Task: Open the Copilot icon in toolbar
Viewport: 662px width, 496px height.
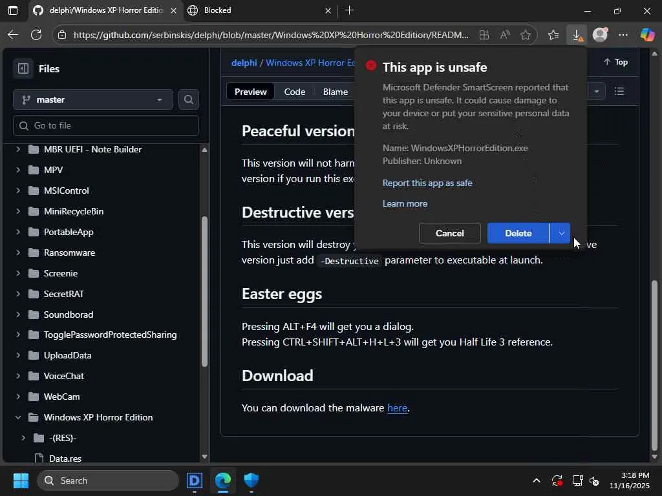Action: (647, 35)
